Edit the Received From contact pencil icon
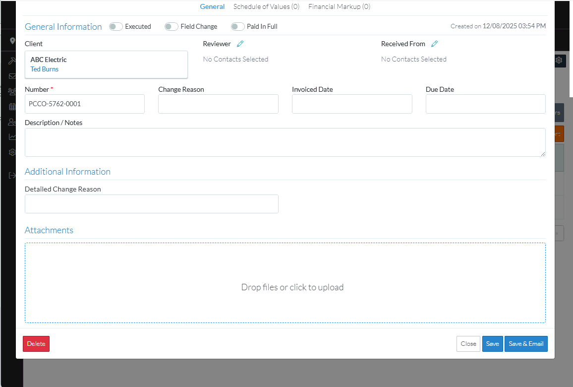The height and width of the screenshot is (387, 573). click(x=435, y=44)
